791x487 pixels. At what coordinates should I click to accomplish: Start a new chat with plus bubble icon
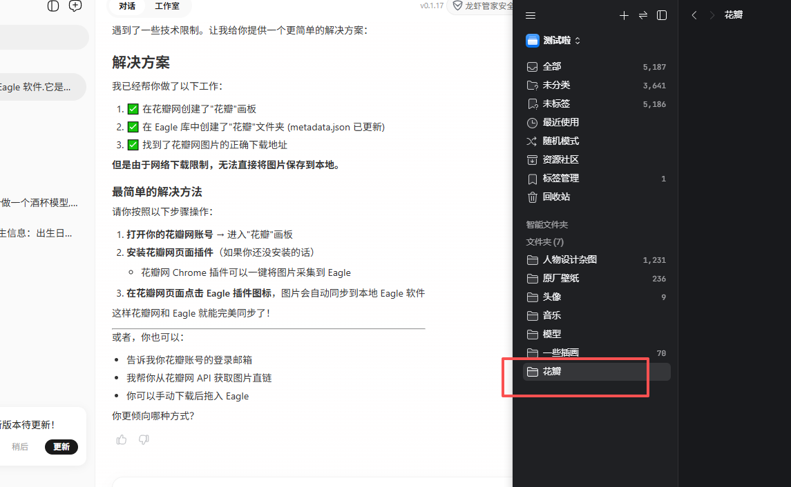(x=75, y=6)
